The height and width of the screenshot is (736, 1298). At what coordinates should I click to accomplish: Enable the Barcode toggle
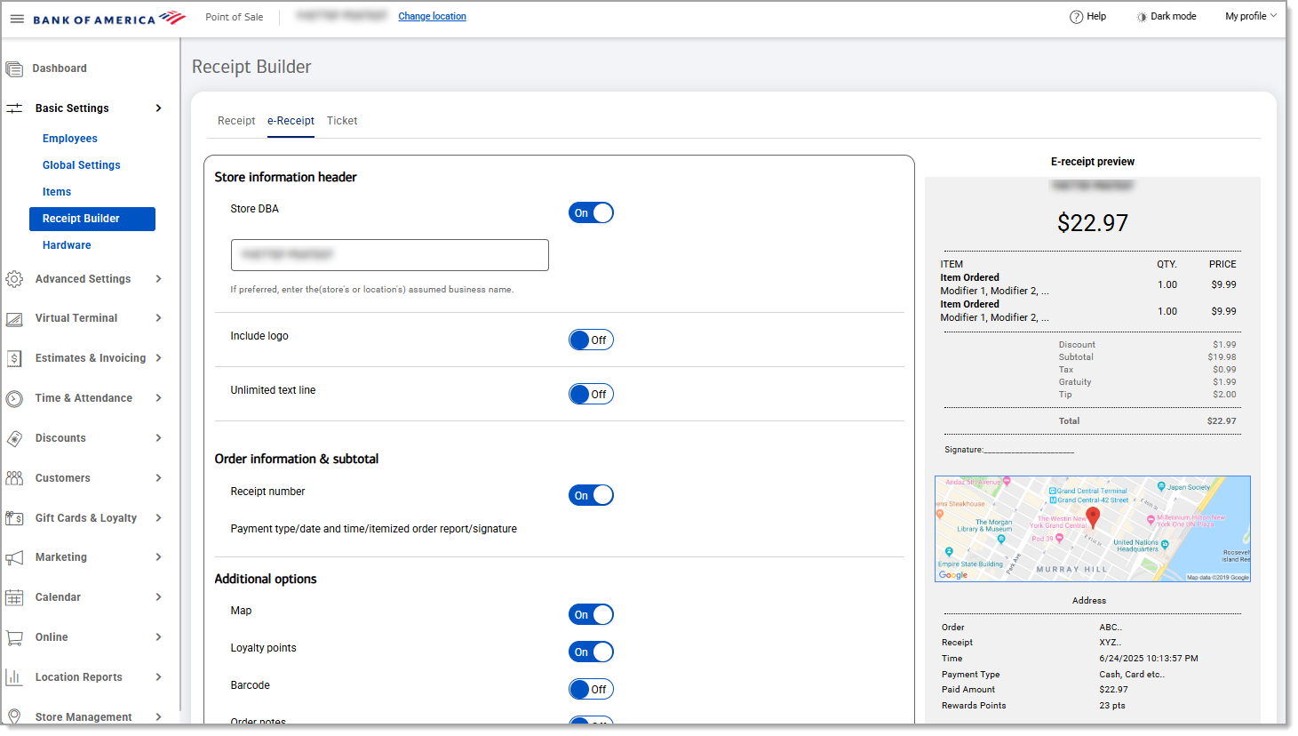click(591, 689)
